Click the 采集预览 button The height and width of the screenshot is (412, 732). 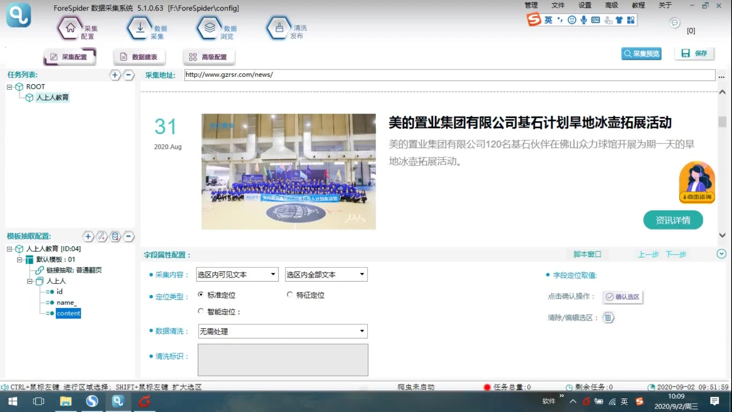point(641,53)
